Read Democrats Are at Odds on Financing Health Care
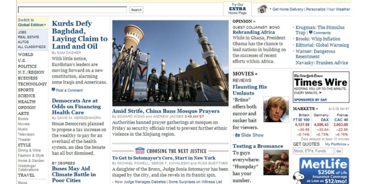368x184 pixels. point(76,106)
